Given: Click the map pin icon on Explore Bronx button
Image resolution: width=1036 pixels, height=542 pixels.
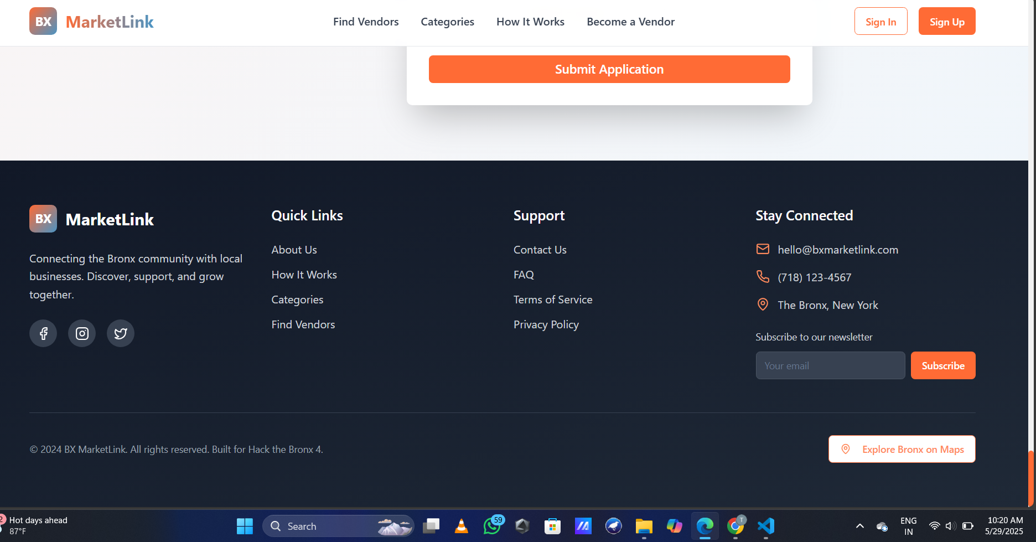Looking at the screenshot, I should (x=845, y=449).
